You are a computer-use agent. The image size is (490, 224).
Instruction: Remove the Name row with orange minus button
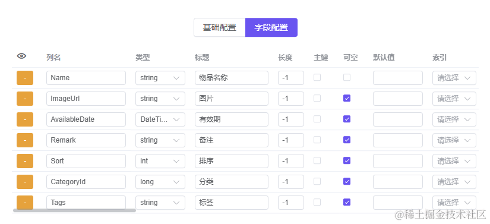[x=25, y=78]
